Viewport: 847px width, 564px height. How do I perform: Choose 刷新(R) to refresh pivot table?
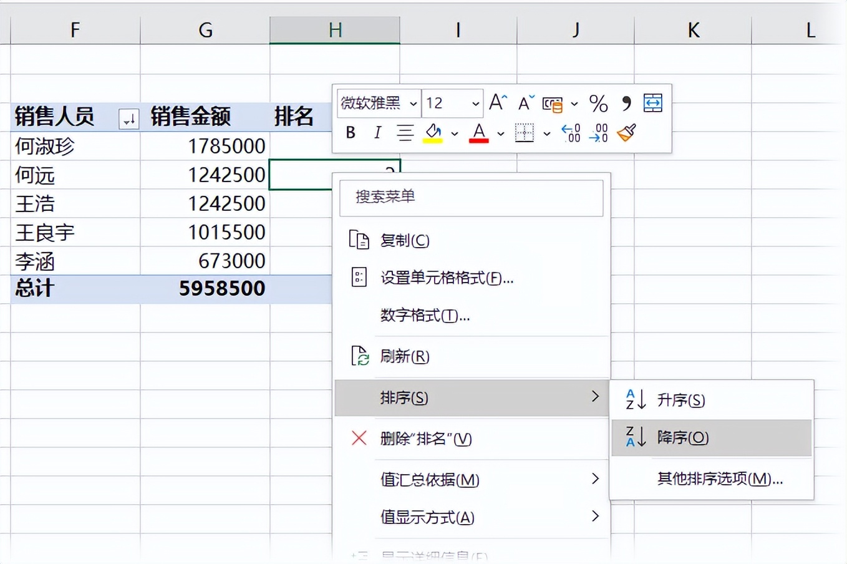472,356
